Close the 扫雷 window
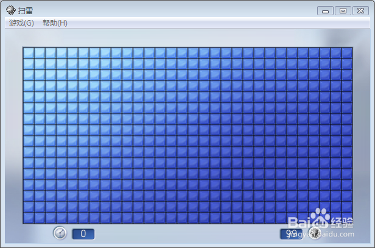This screenshot has height=248, width=375. [x=360, y=11]
